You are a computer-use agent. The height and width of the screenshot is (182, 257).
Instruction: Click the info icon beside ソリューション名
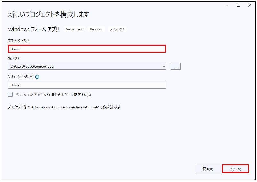click(37, 77)
